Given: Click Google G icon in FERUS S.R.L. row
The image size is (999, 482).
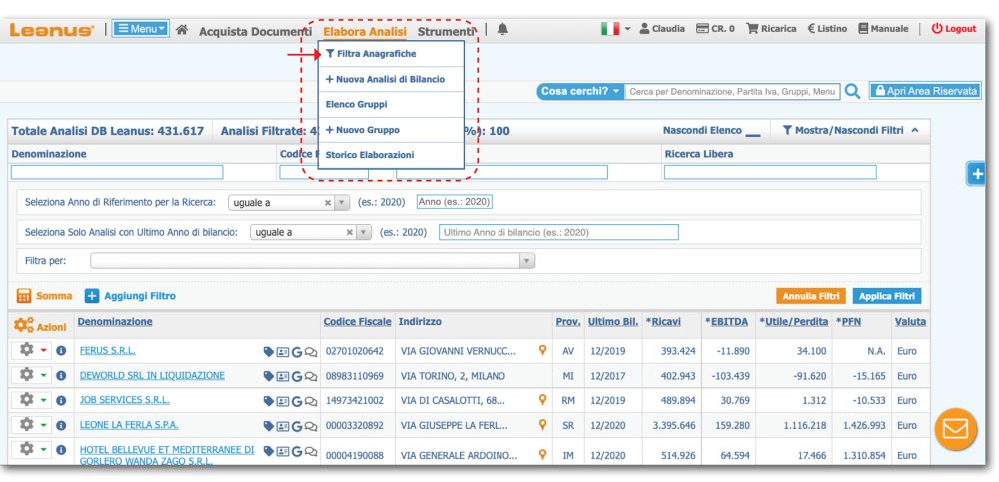Looking at the screenshot, I should pos(297,351).
